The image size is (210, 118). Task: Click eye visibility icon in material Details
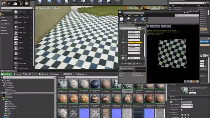143,29
